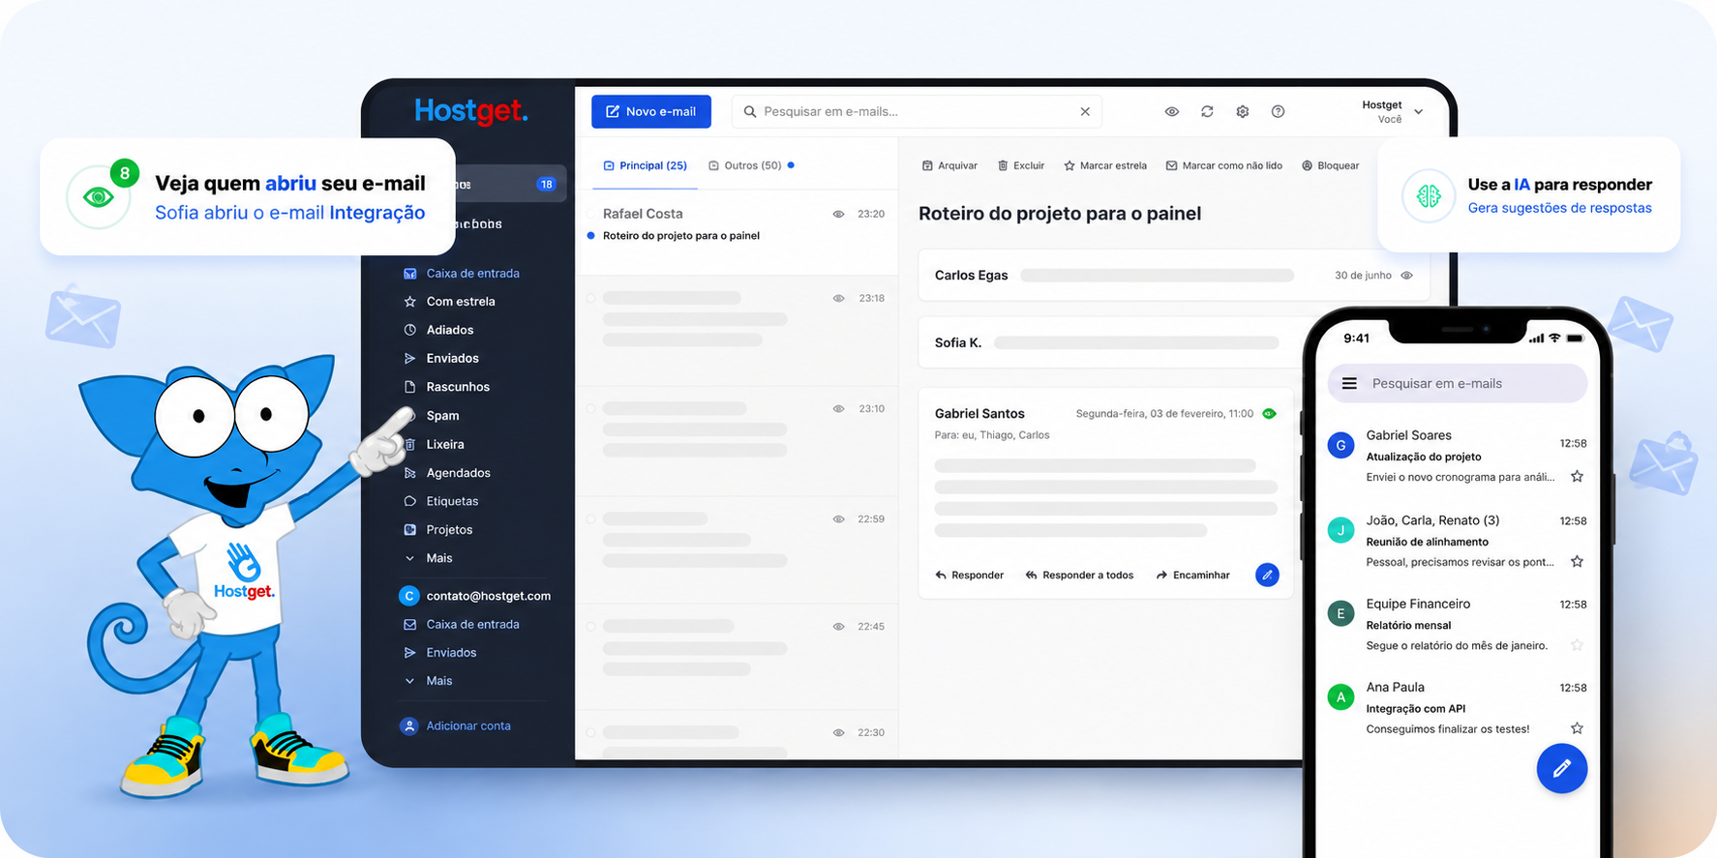Select the checkbox of the 22:59 email

pos(590,518)
